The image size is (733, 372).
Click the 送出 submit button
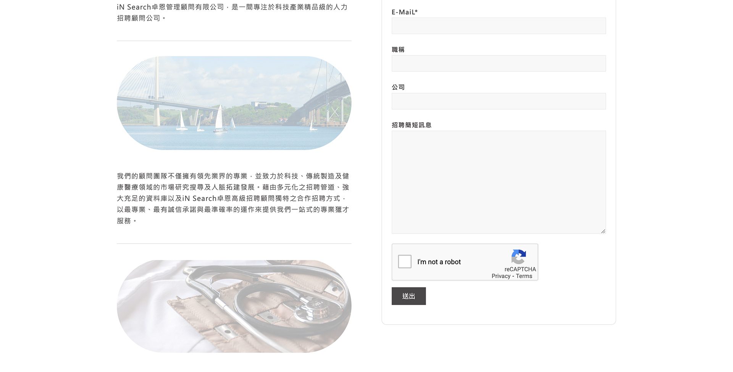click(x=408, y=296)
